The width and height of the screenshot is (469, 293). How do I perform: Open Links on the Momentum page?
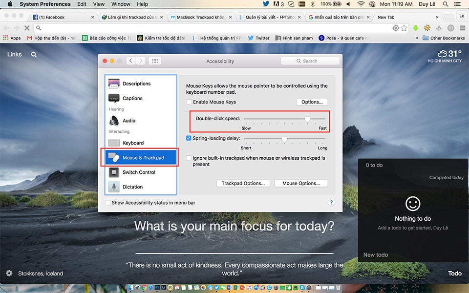click(14, 54)
